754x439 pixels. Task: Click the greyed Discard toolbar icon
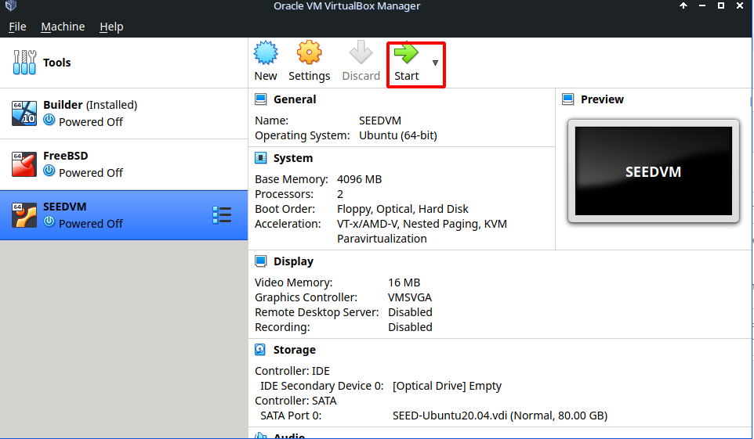click(x=361, y=55)
